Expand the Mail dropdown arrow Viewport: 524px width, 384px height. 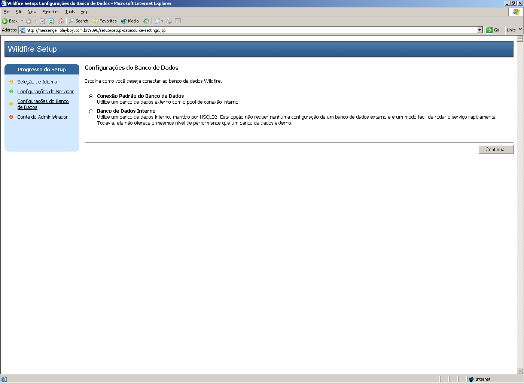162,21
